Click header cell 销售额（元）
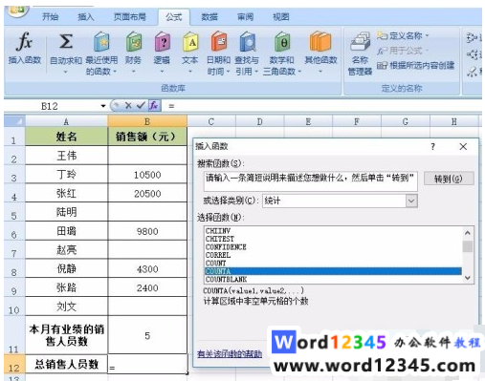Viewport: 485px width, 381px height. pyautogui.click(x=147, y=137)
